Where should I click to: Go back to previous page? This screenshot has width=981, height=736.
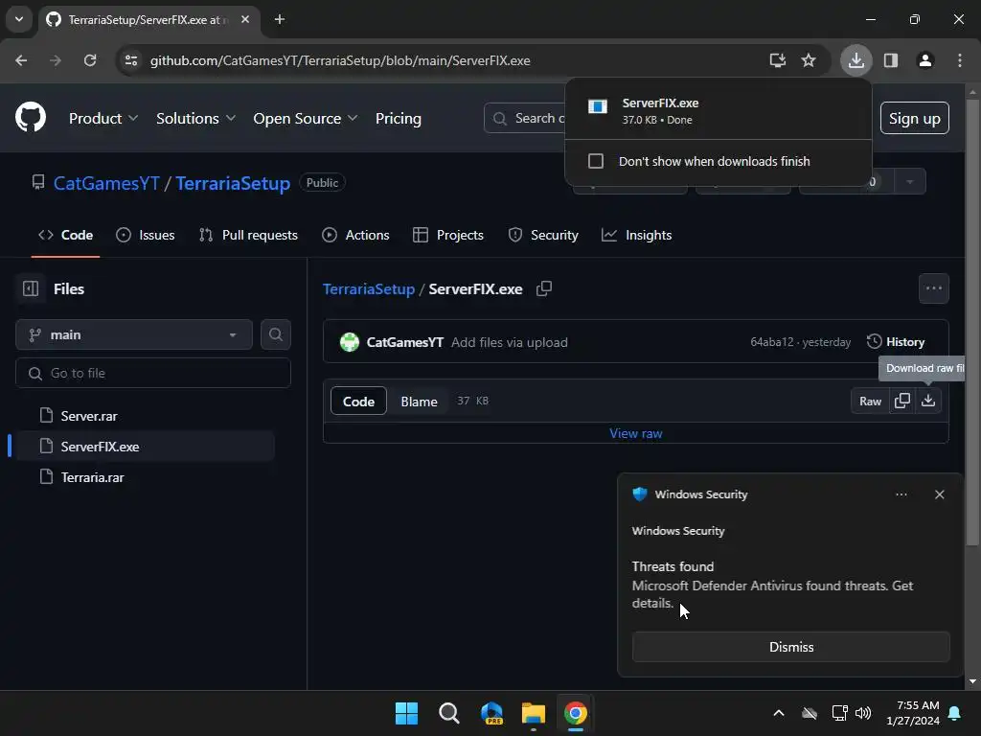click(21, 60)
